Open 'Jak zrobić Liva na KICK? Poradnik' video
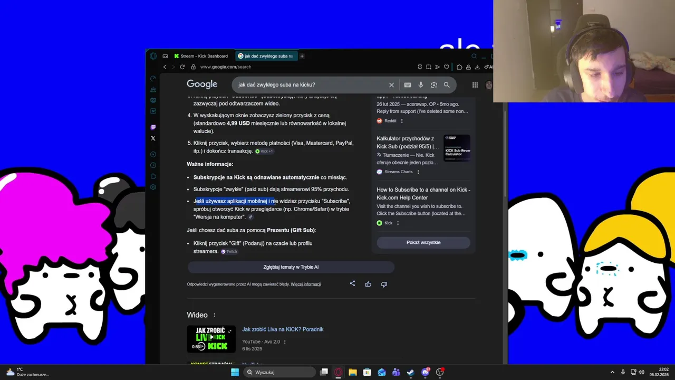Image resolution: width=675 pixels, height=380 pixels. click(x=283, y=329)
